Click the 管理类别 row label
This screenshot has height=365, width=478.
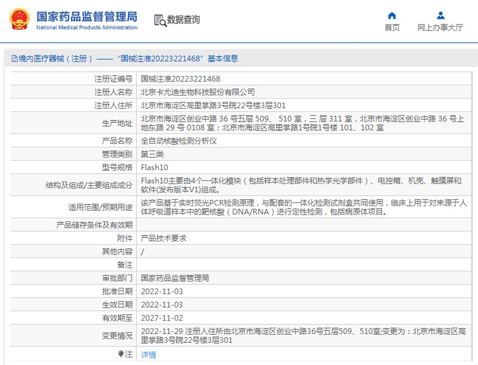[x=117, y=154]
